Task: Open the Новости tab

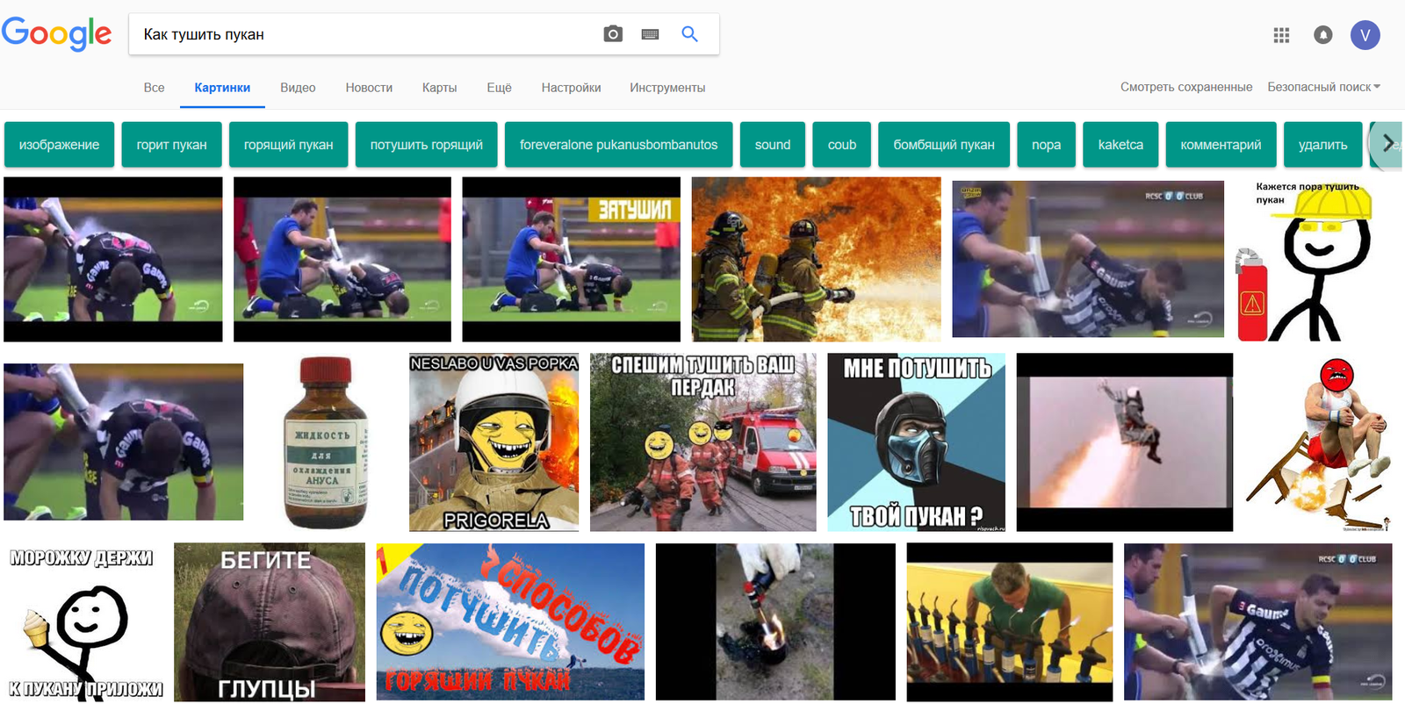Action: pyautogui.click(x=369, y=88)
